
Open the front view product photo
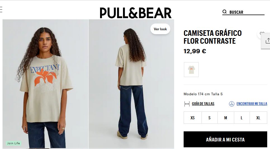[45, 84]
